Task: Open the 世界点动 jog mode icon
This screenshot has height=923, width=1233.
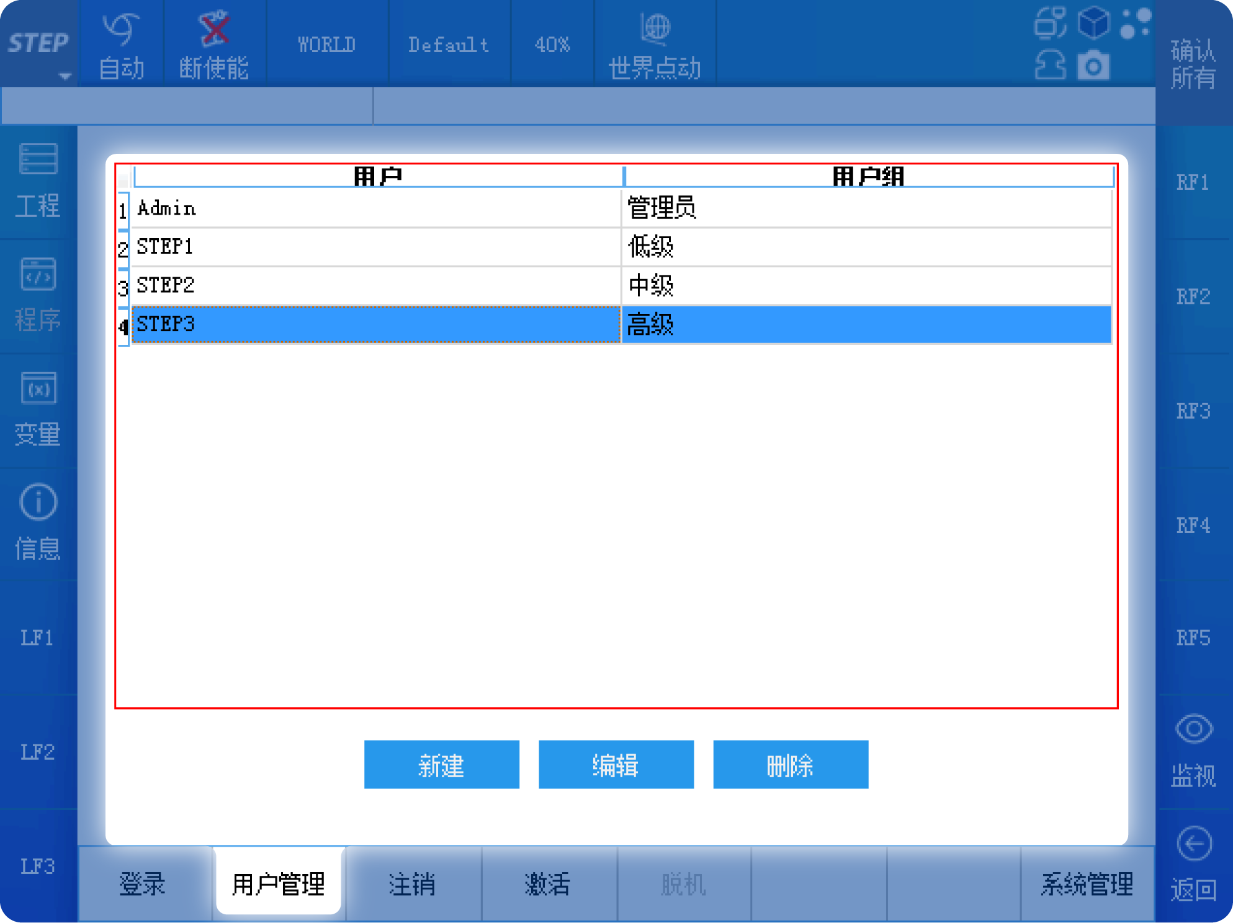Action: point(655,45)
